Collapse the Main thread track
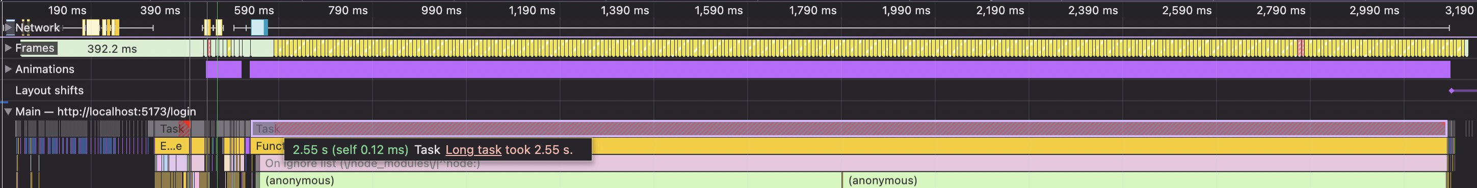This screenshot has height=188, width=1477. click(x=8, y=111)
